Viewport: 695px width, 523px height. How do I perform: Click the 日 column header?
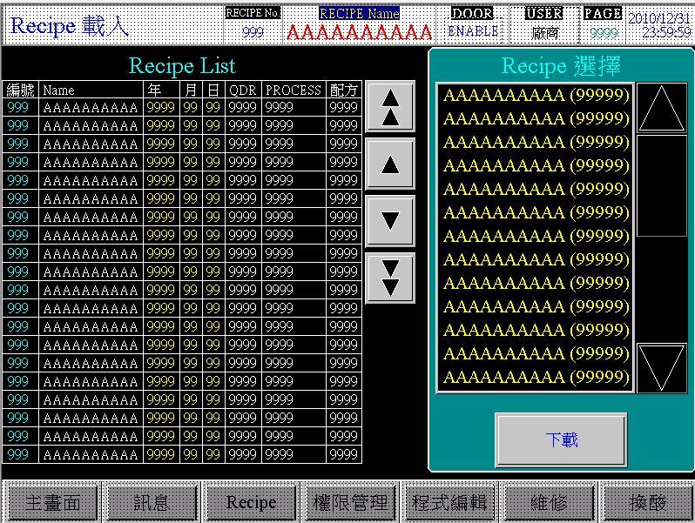pos(213,90)
